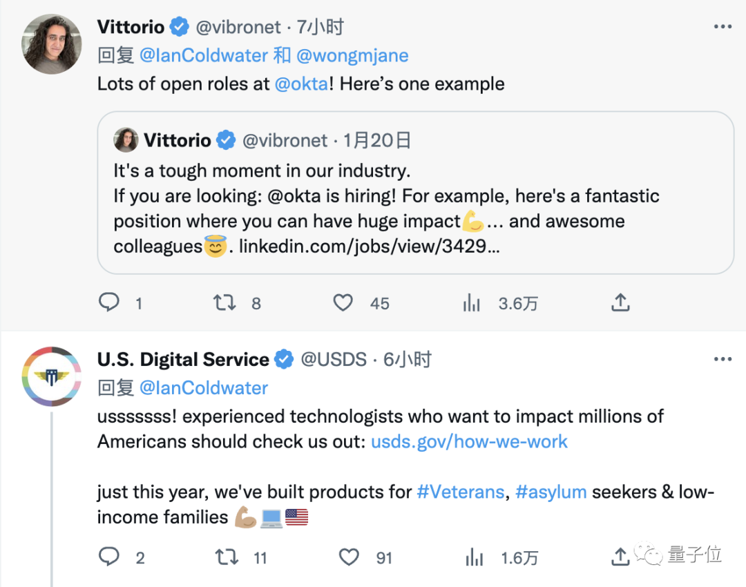Open U.S. Digital Service avatar
Image resolution: width=746 pixels, height=587 pixels.
point(52,376)
